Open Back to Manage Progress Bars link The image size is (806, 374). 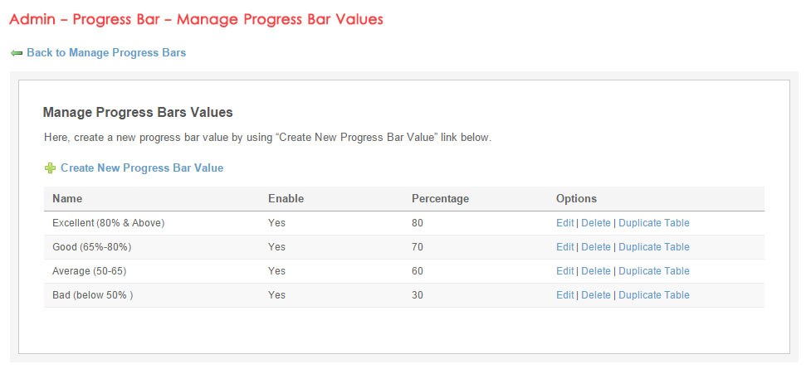pos(106,53)
